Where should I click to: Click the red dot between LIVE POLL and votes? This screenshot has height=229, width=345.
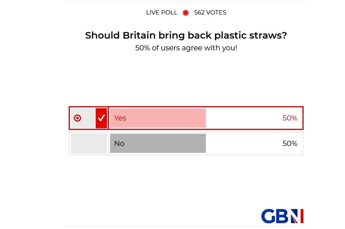click(186, 13)
